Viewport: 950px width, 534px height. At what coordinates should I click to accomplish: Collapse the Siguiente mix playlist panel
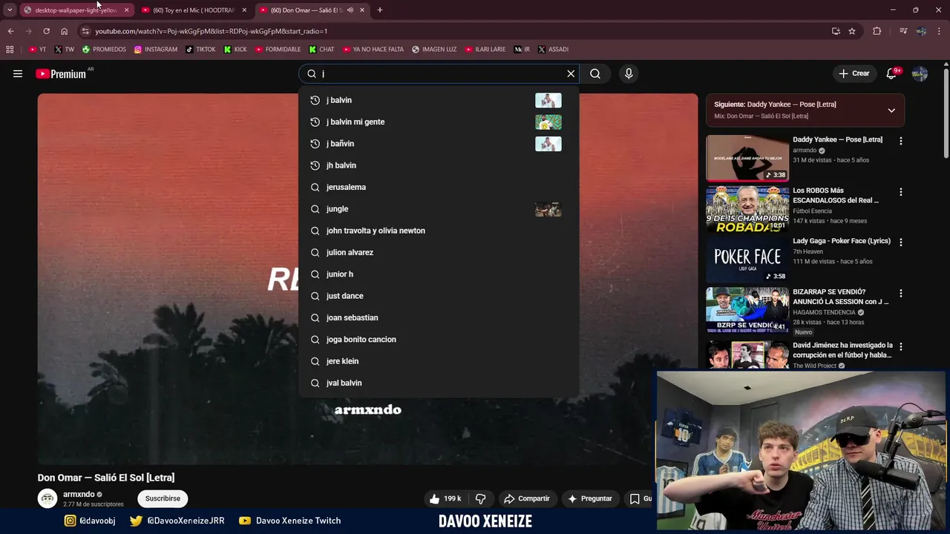click(x=891, y=111)
